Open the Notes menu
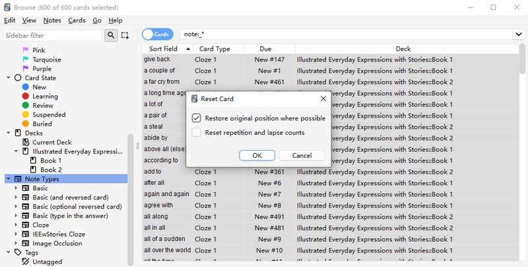 pos(52,20)
